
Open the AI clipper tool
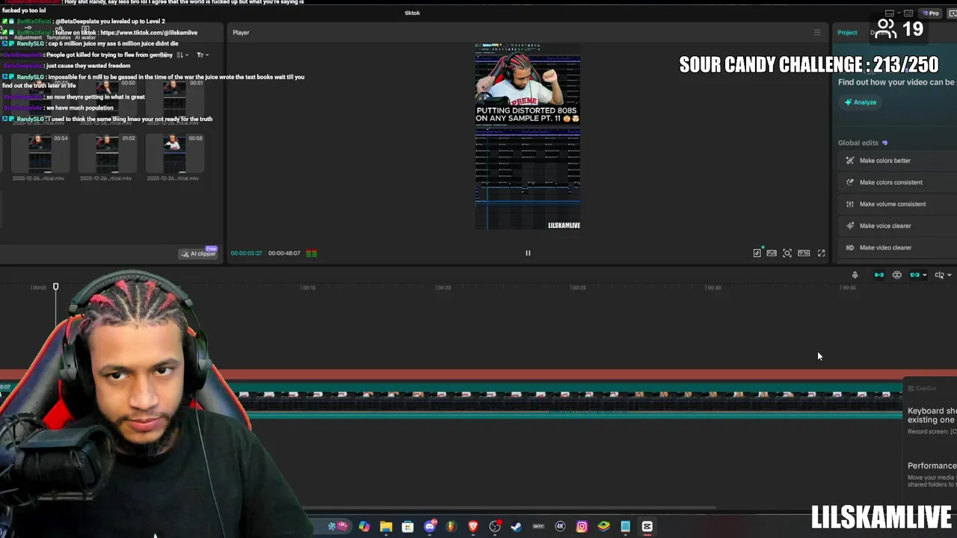(x=198, y=253)
